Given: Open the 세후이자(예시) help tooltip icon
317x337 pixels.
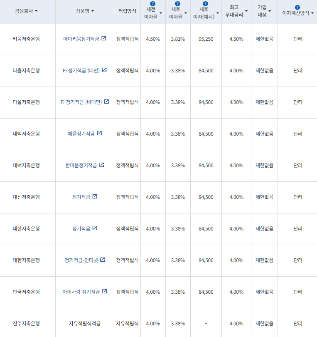Looking at the screenshot, I should [206, 4].
